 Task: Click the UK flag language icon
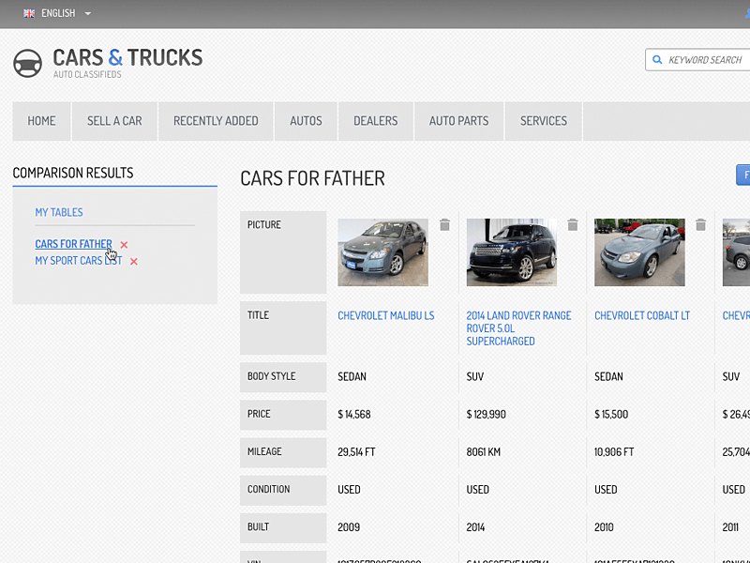(29, 13)
